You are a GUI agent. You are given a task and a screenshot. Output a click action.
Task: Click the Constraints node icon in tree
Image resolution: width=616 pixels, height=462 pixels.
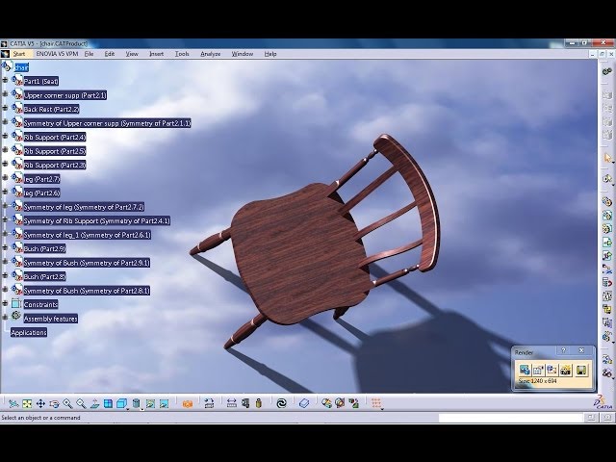pyautogui.click(x=15, y=304)
